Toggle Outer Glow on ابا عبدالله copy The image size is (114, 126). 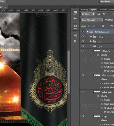pos(102,88)
